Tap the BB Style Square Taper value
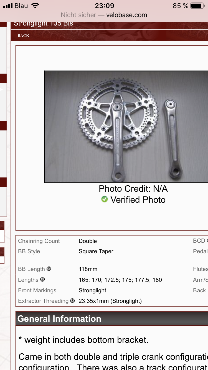 (x=96, y=251)
